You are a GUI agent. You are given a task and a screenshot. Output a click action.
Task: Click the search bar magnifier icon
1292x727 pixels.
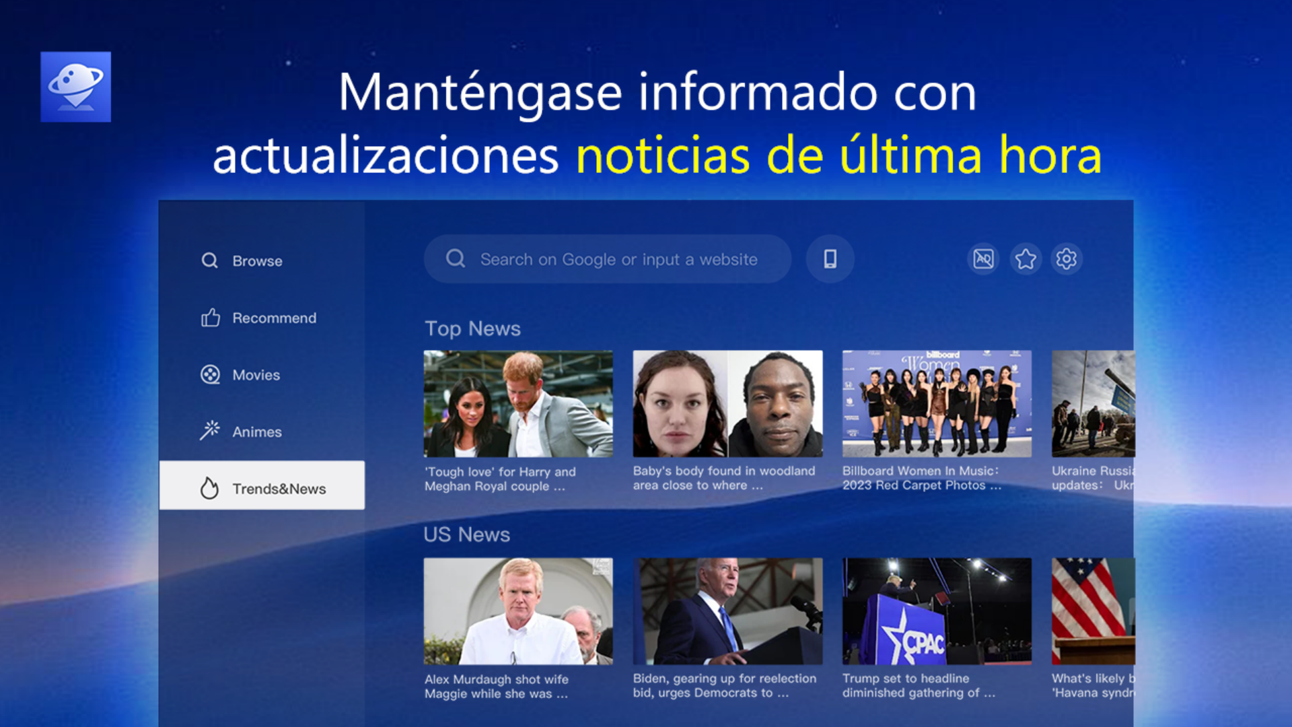[x=456, y=258]
